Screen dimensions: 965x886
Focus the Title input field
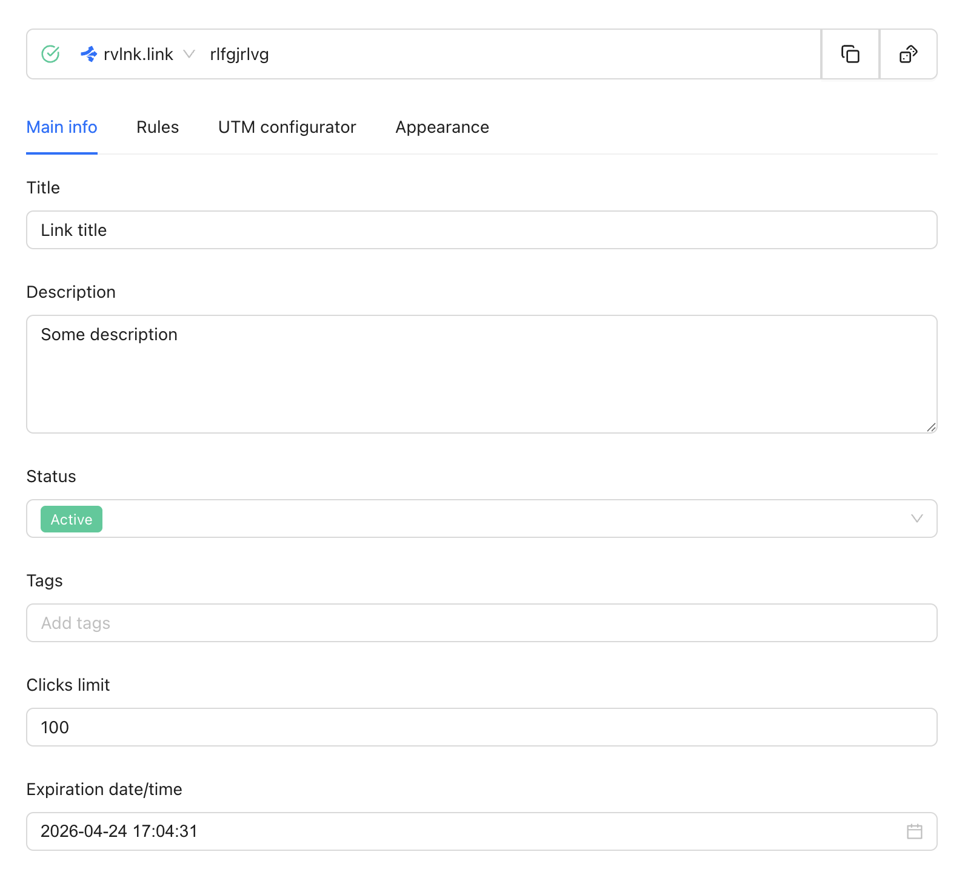[482, 230]
